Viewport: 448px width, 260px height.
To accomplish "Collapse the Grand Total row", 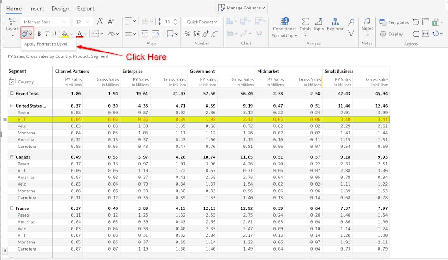I will pos(12,94).
